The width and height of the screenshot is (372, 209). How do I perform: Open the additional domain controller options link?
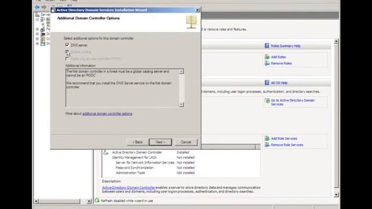[107, 114]
